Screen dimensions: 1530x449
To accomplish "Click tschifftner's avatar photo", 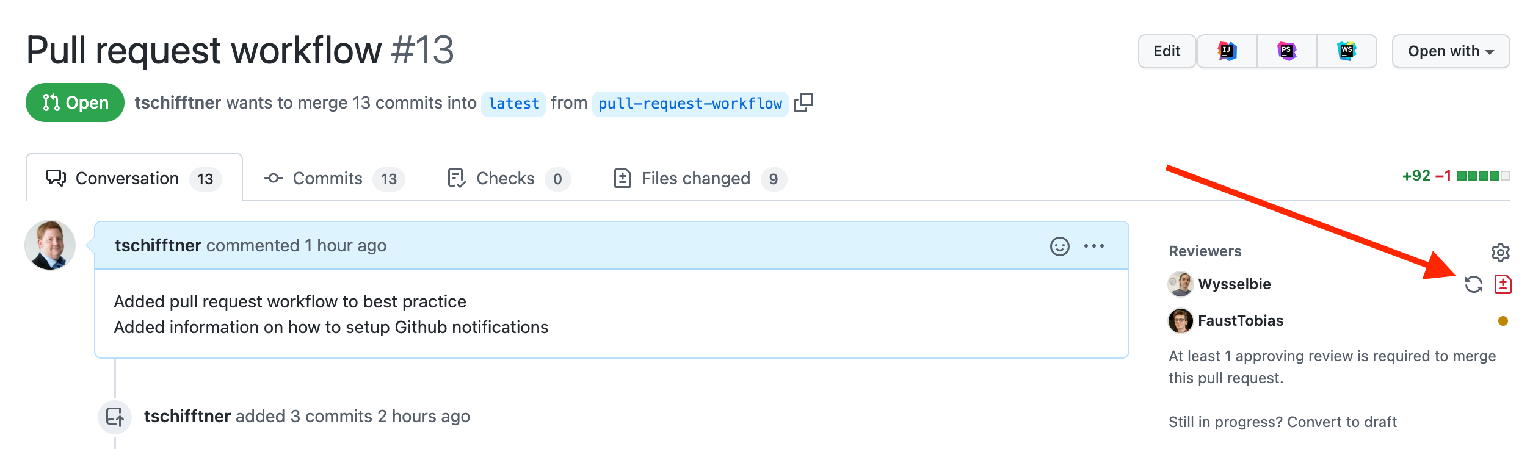I will click(x=50, y=245).
